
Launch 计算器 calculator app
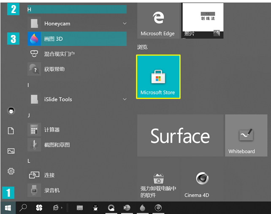(x=77, y=130)
